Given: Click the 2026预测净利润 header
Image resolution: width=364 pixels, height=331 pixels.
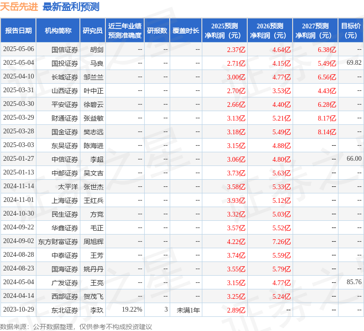Looking at the screenshot, I should 270,30.
